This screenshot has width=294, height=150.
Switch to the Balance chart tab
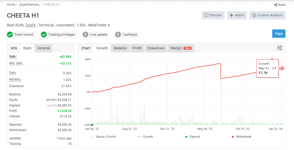pyautogui.click(x=120, y=48)
